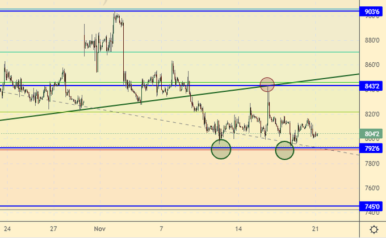Click the 843'2 blue price label
The width and height of the screenshot is (386, 238).
[x=372, y=86]
